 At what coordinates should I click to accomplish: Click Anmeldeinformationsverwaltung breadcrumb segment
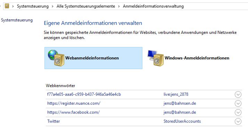click(153, 6)
